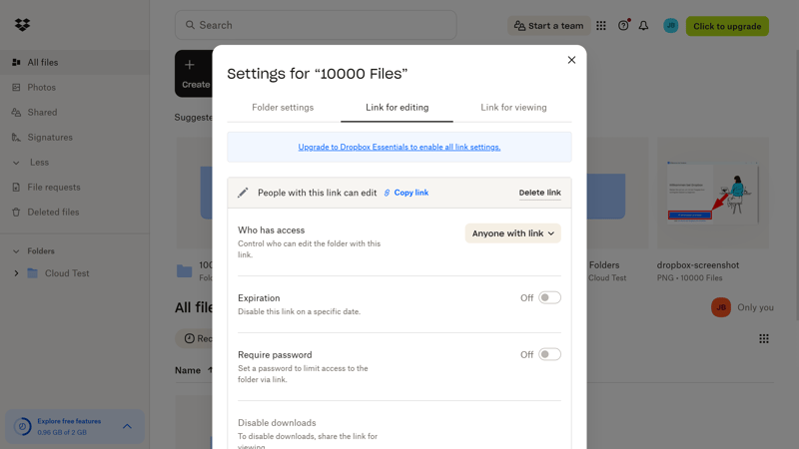The width and height of the screenshot is (799, 449).
Task: Open the dropbox-screenshot thumbnail
Action: 713,193
